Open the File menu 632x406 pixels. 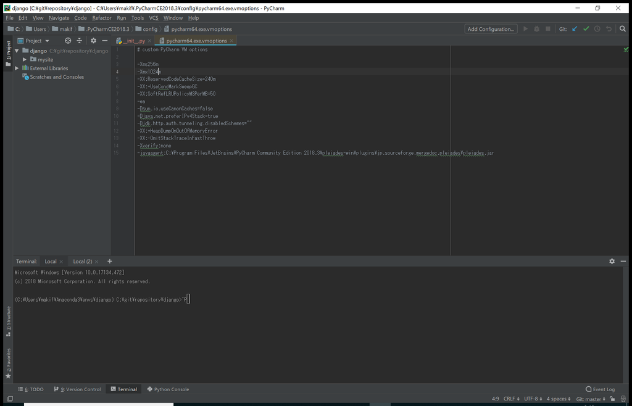pyautogui.click(x=10, y=18)
